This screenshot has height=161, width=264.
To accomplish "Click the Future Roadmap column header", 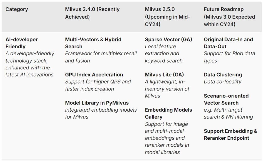I will tap(229, 17).
